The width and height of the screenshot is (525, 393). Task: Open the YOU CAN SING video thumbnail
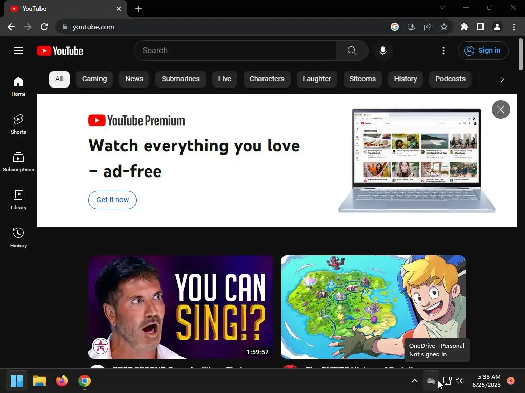coord(180,307)
